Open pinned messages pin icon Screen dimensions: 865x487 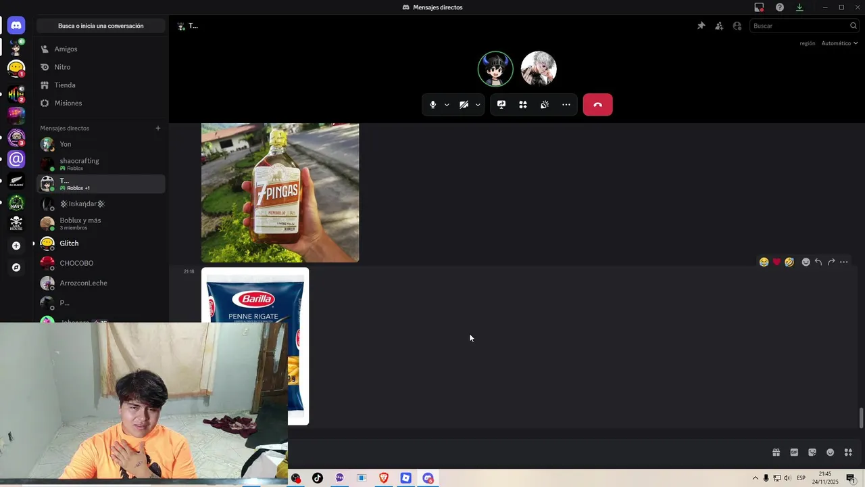(x=701, y=26)
